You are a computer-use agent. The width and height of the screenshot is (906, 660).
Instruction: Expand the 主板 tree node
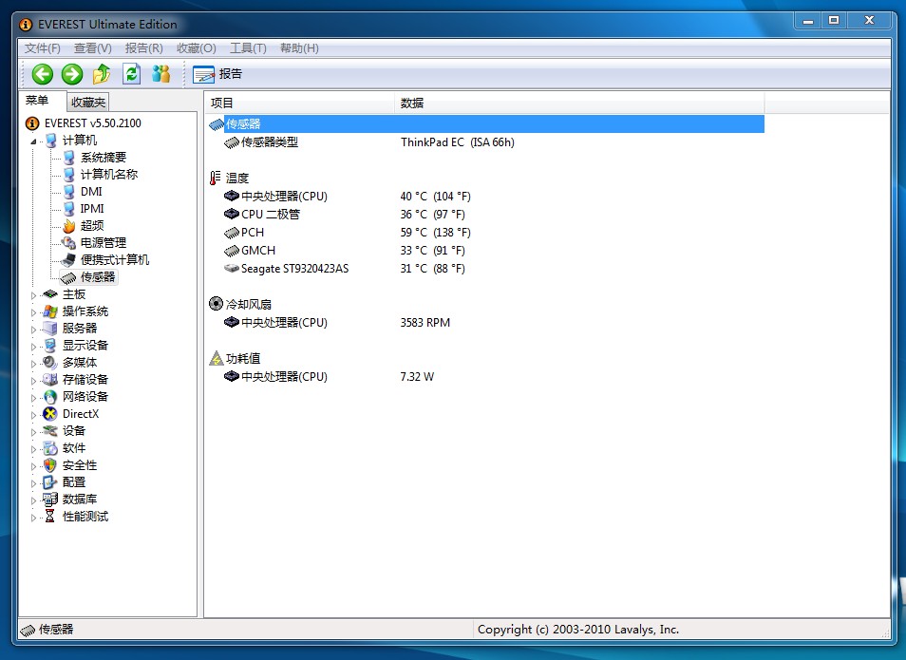pos(33,294)
